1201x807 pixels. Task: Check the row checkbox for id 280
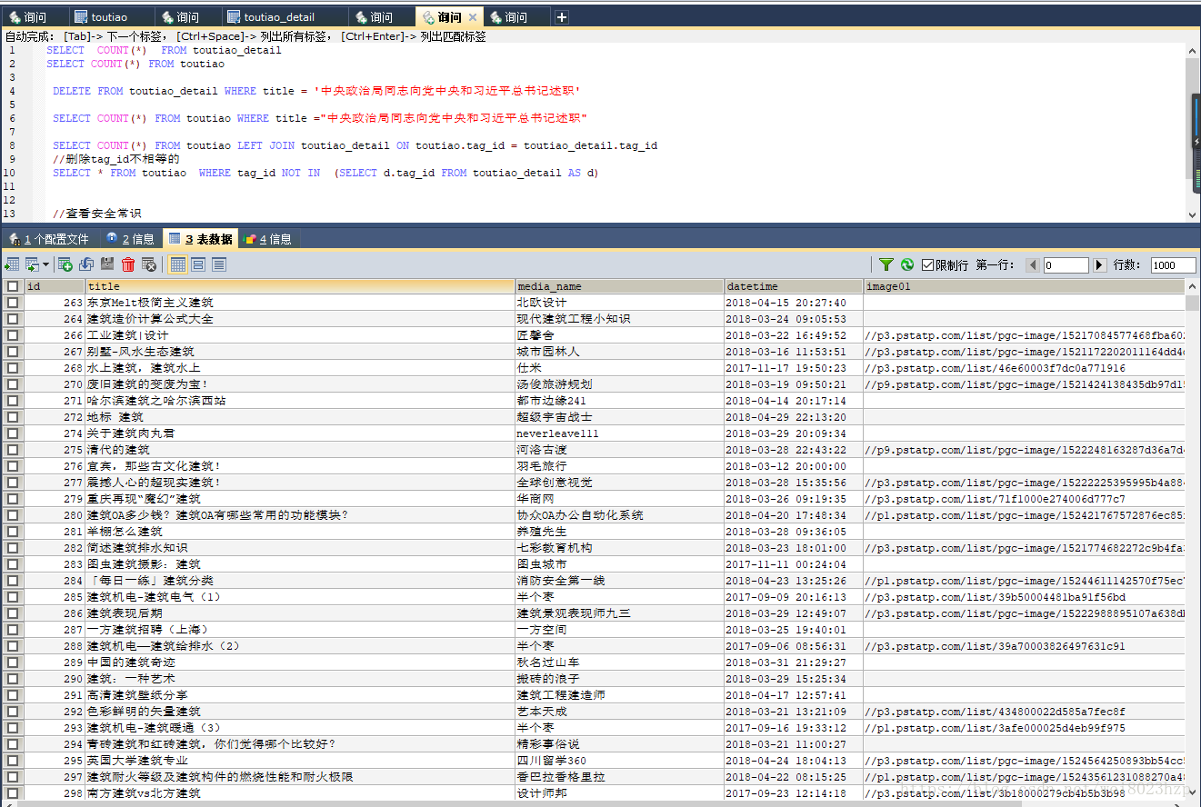[12, 515]
